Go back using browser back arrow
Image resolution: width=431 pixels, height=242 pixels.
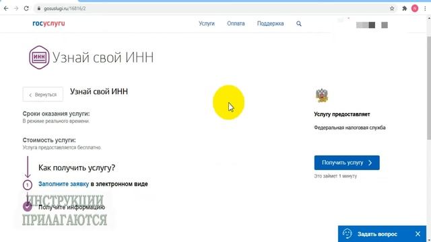point(6,9)
